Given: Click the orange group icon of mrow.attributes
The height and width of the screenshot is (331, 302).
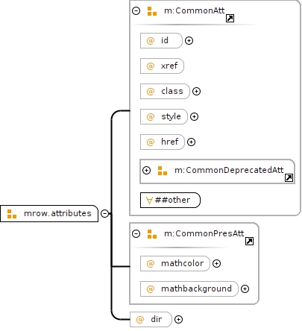Looking at the screenshot, I should (x=12, y=214).
